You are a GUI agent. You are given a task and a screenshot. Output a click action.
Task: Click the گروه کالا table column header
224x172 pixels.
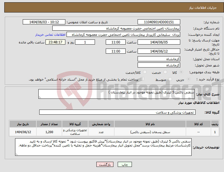point(75,124)
